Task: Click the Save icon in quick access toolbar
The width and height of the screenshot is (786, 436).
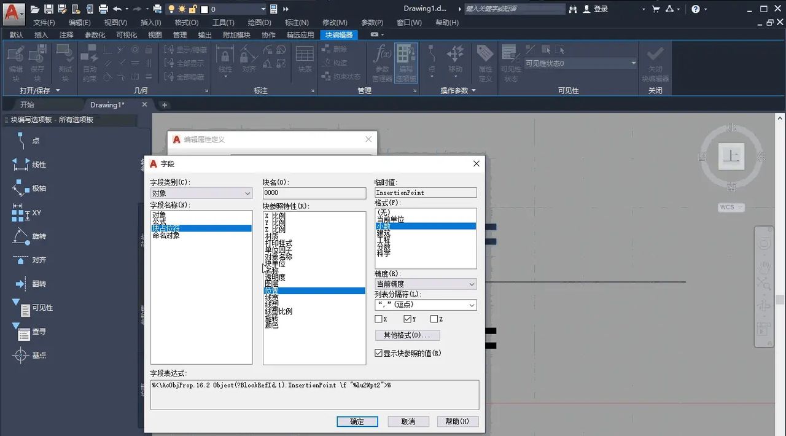Action: pos(49,9)
